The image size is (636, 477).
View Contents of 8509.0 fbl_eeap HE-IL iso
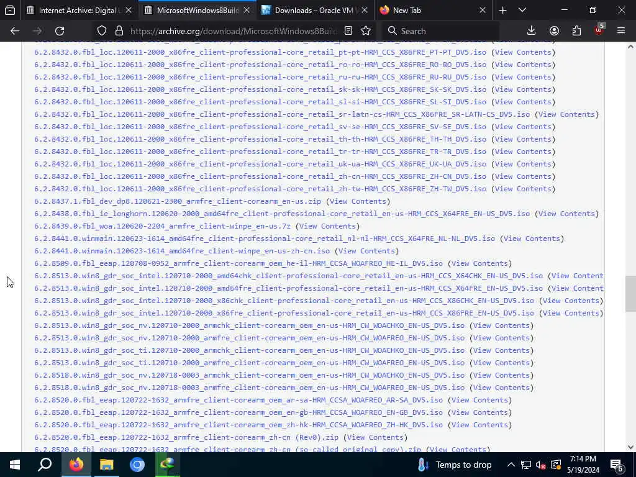pyautogui.click(x=479, y=263)
